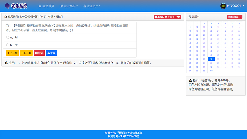247x139 pixels.
Task: Submit the paper with 交卷 button
Action: pos(52,53)
